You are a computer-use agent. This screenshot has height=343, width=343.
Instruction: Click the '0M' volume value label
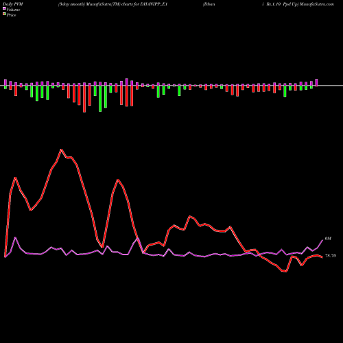[328, 239]
